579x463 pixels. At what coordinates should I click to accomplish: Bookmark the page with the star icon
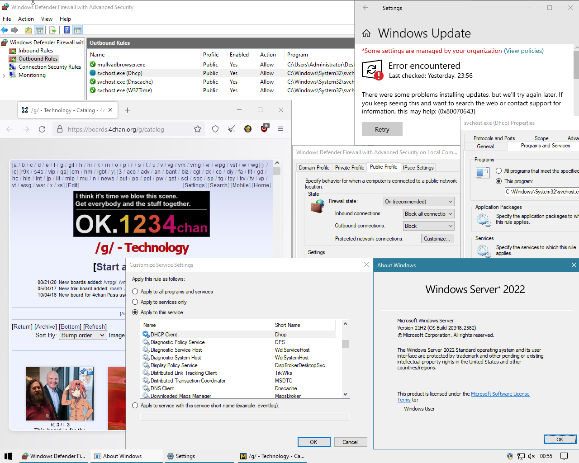(x=198, y=129)
